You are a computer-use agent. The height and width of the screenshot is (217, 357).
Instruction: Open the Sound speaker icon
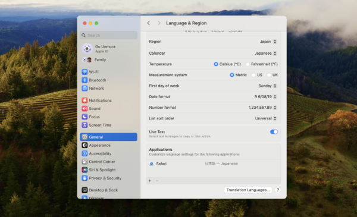pyautogui.click(x=84, y=108)
